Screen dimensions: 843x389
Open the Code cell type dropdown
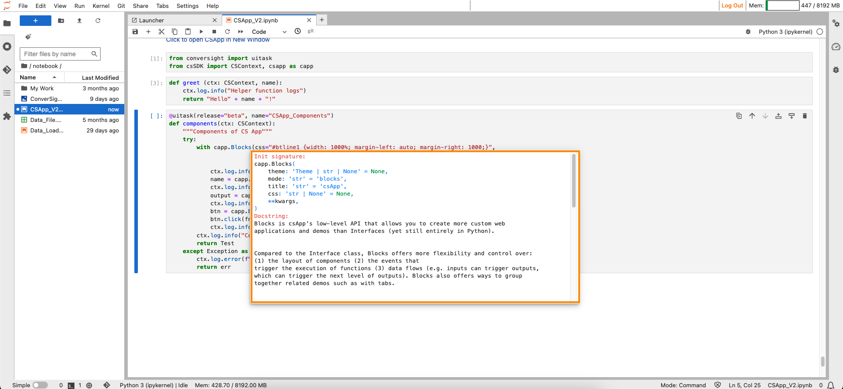coord(269,32)
